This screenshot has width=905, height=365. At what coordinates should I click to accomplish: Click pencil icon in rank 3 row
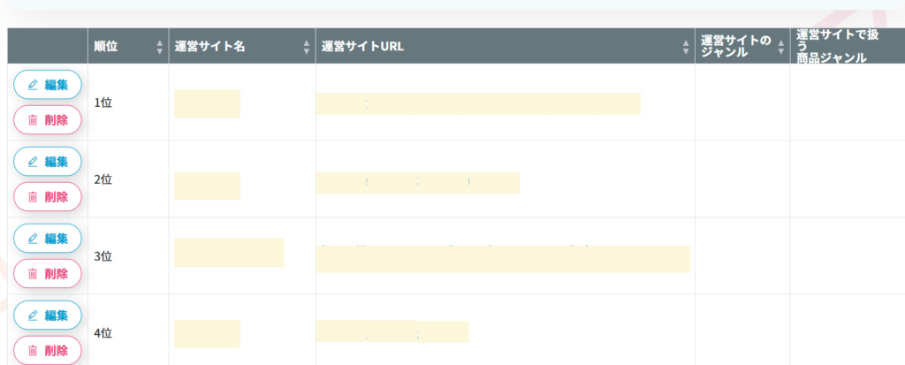[34, 239]
